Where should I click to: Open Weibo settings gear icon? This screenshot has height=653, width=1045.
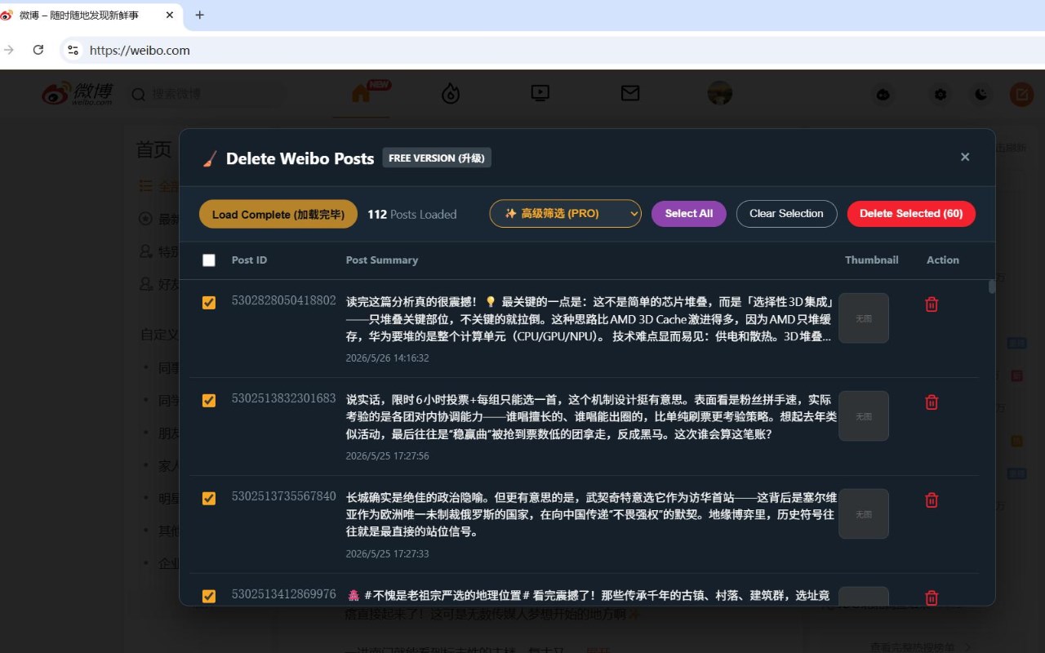click(940, 94)
